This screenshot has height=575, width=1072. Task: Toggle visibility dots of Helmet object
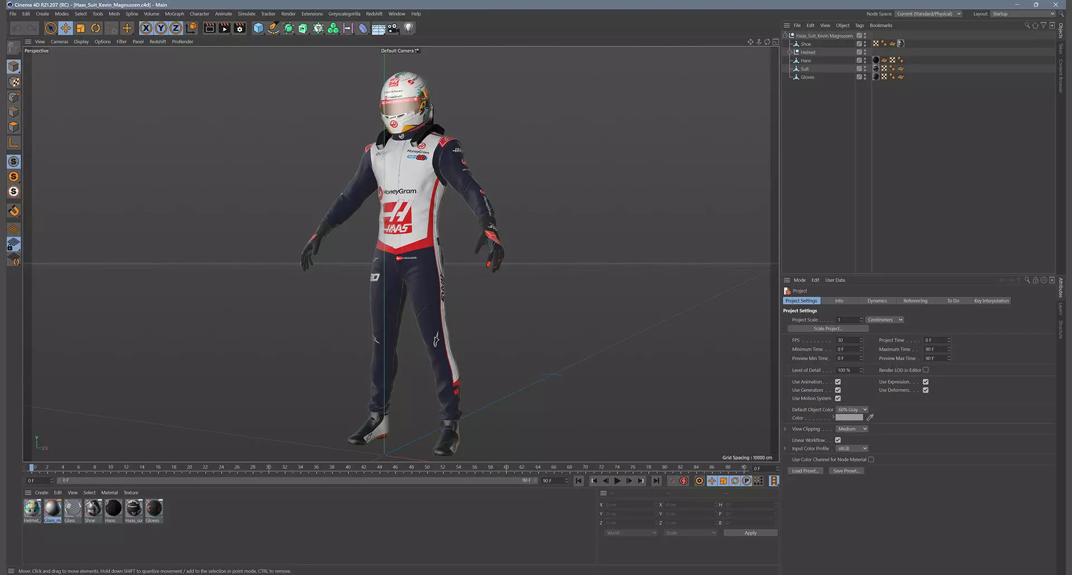865,52
